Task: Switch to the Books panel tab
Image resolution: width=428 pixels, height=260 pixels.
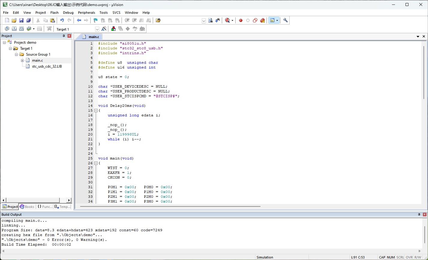Action: (x=27, y=207)
